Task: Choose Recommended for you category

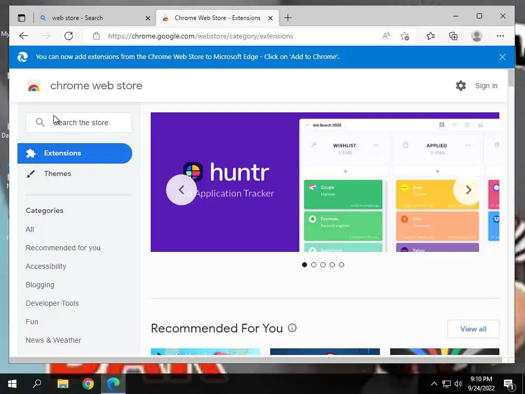Action: point(63,248)
